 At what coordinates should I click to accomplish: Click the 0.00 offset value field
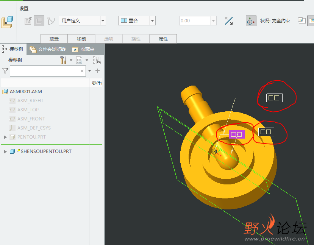pos(195,20)
